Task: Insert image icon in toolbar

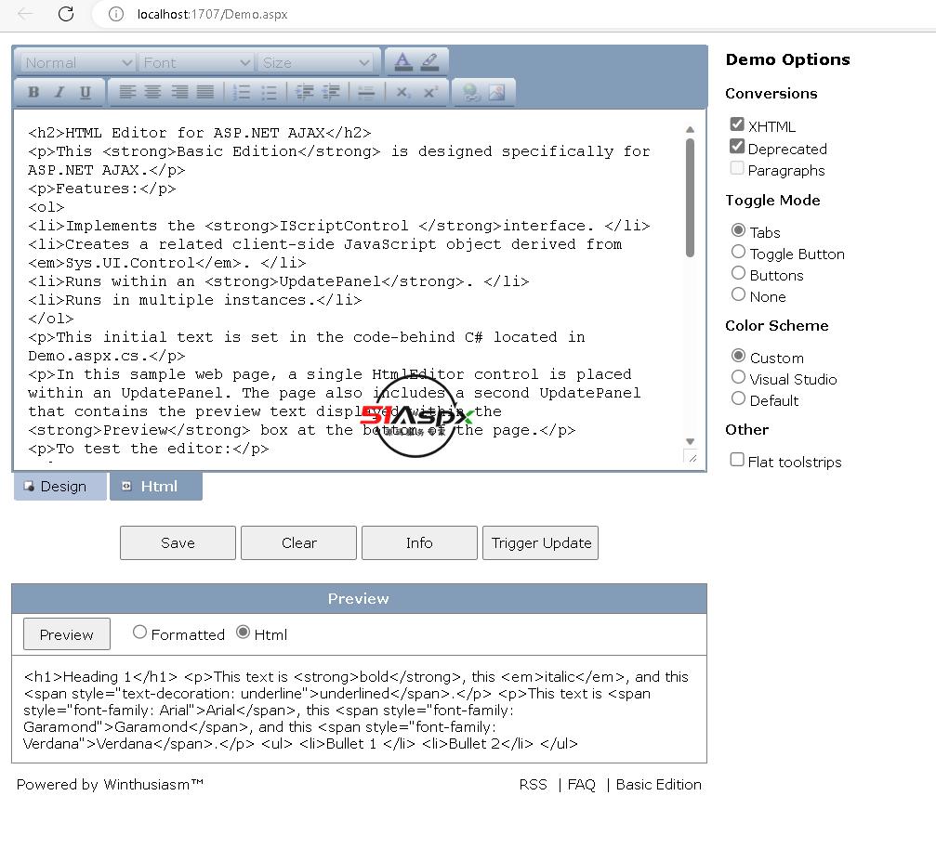Action: click(496, 93)
